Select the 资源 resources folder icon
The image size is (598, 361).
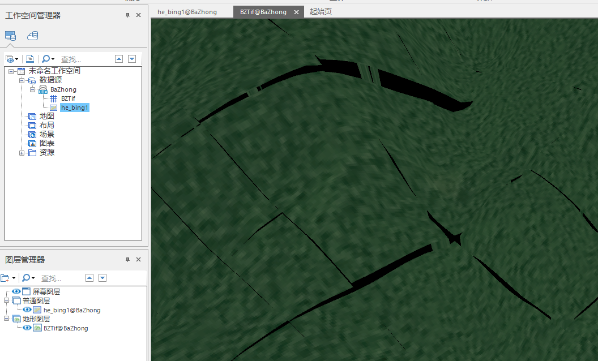click(32, 153)
